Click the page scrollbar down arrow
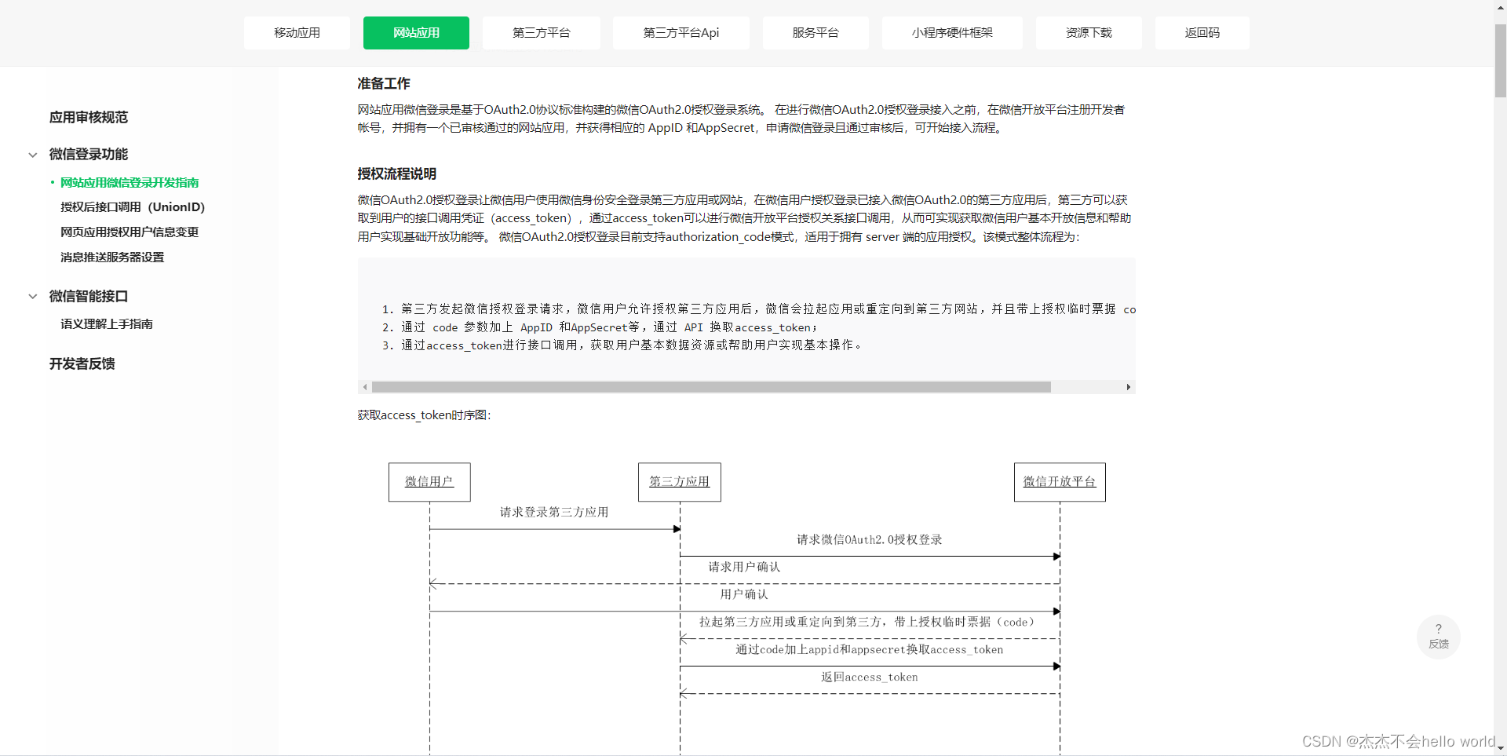The width and height of the screenshot is (1507, 756). (1500, 748)
